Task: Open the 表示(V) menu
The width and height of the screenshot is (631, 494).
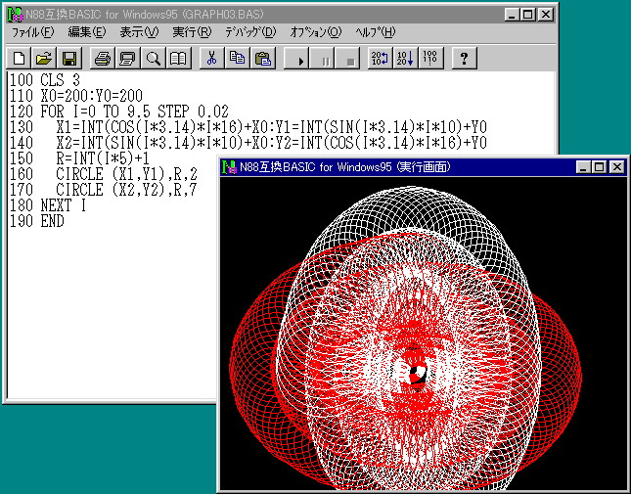Action: click(x=139, y=32)
